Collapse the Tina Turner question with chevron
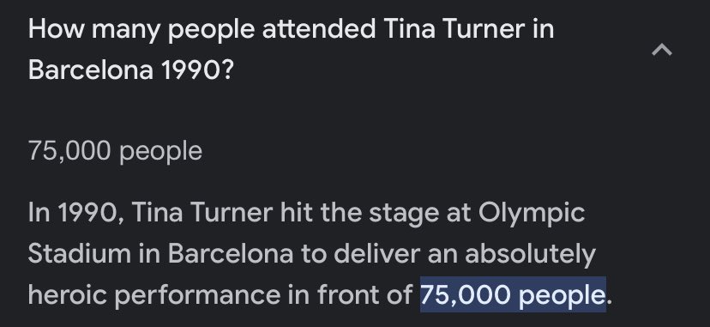The height and width of the screenshot is (327, 710). tap(661, 50)
